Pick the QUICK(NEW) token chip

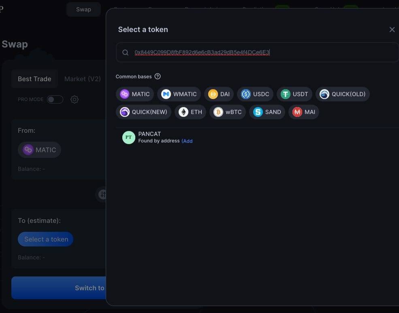click(143, 112)
